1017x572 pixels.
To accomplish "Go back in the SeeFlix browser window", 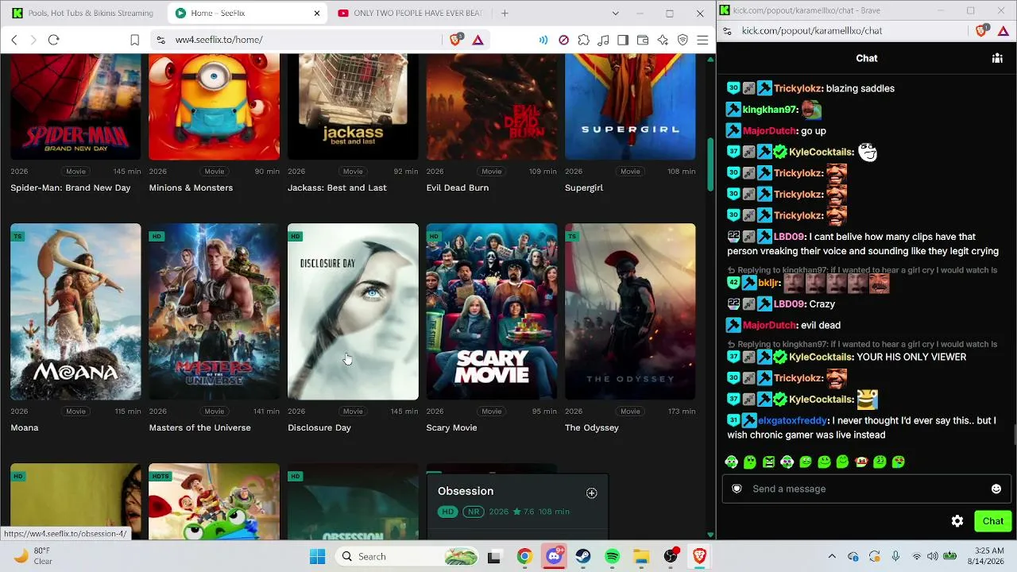I will (14, 40).
